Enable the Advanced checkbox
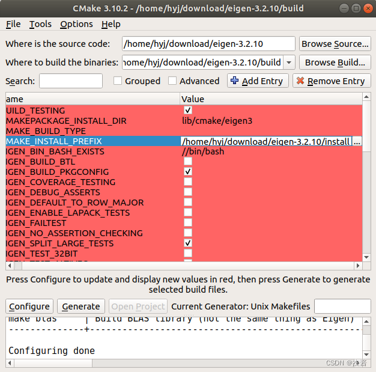The height and width of the screenshot is (372, 376). click(172, 81)
